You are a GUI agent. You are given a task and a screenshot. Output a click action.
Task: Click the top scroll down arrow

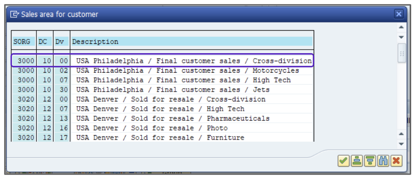tap(401, 37)
